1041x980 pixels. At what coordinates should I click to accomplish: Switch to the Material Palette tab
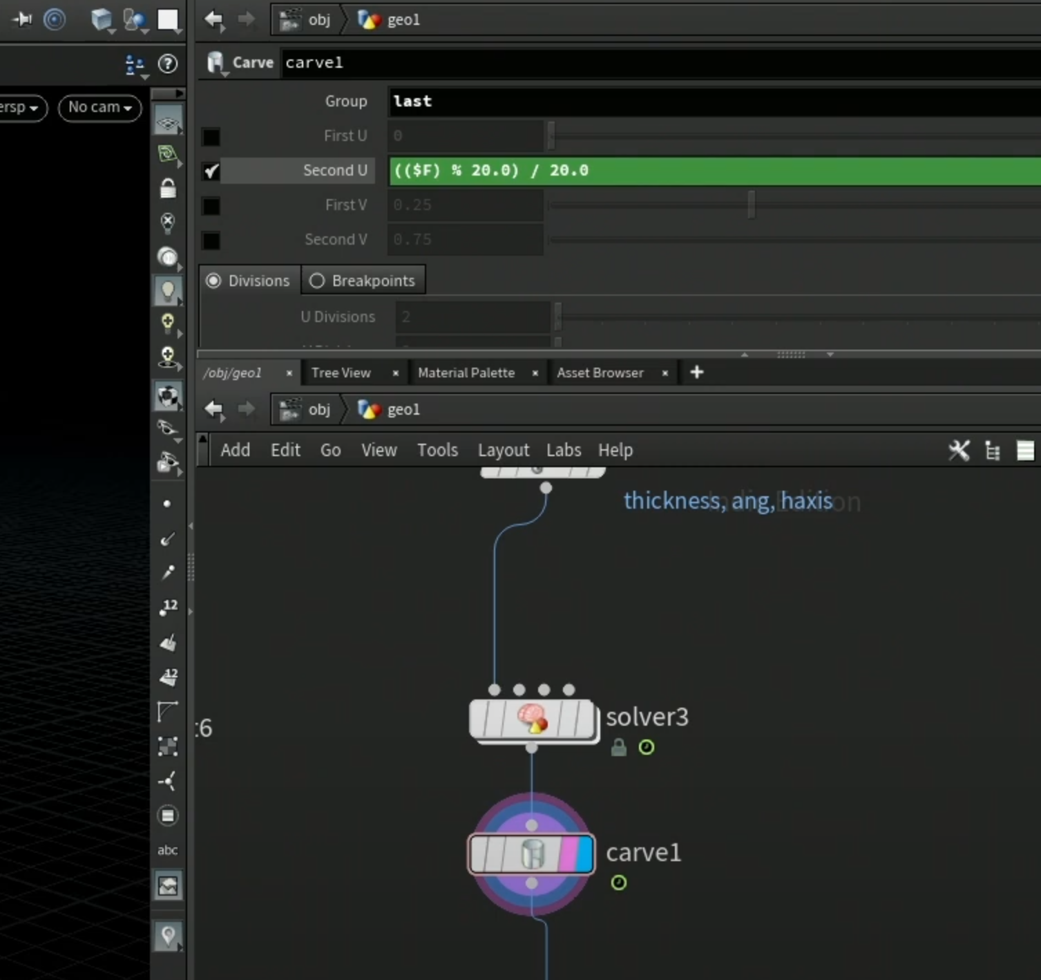tap(466, 373)
